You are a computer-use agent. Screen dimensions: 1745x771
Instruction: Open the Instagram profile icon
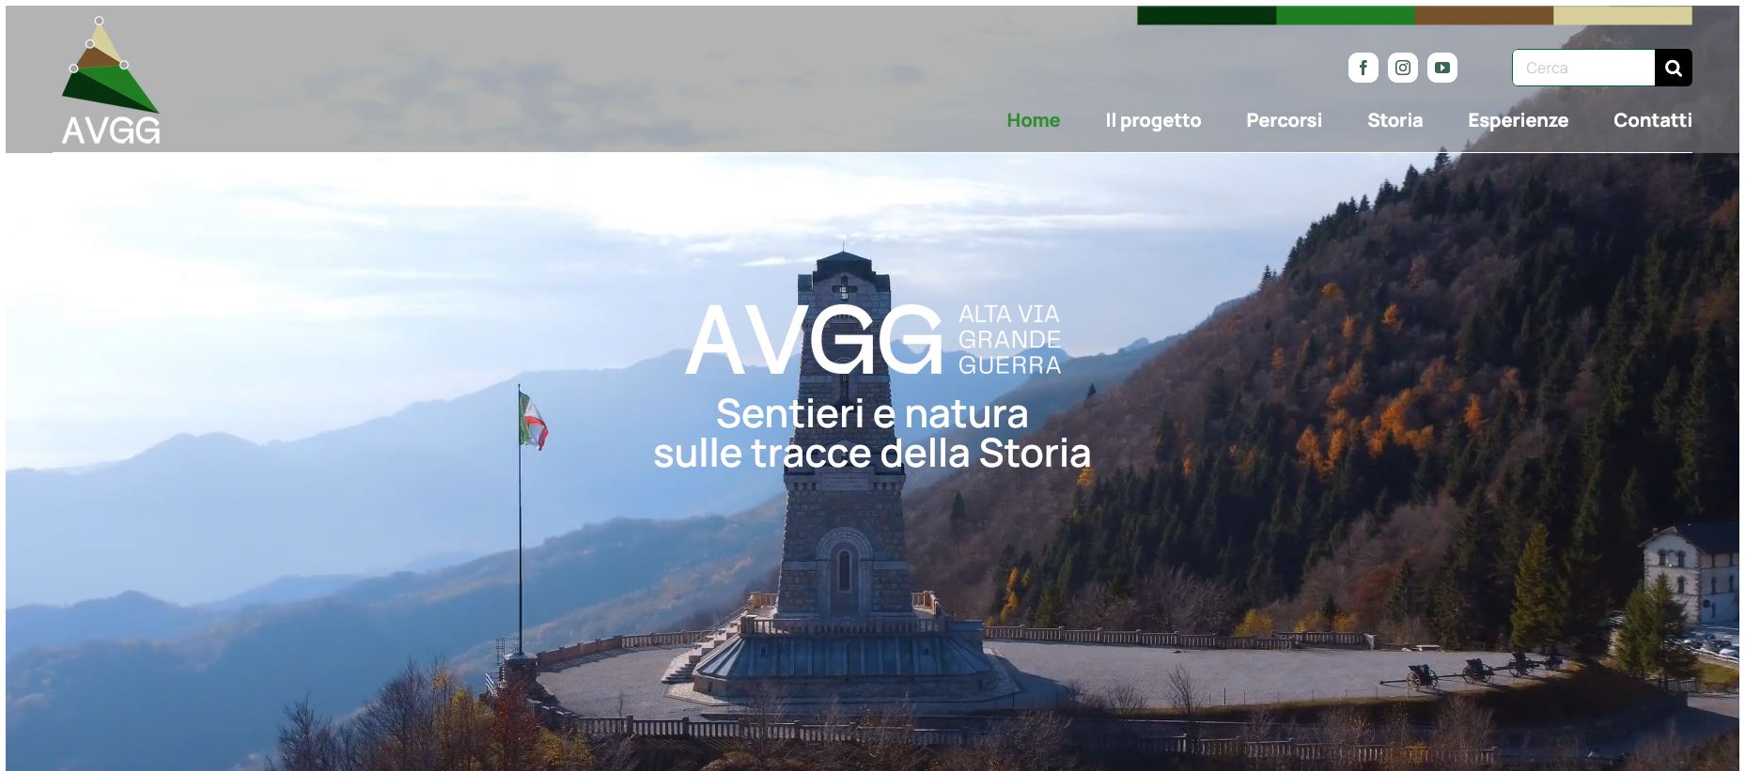coord(1402,68)
